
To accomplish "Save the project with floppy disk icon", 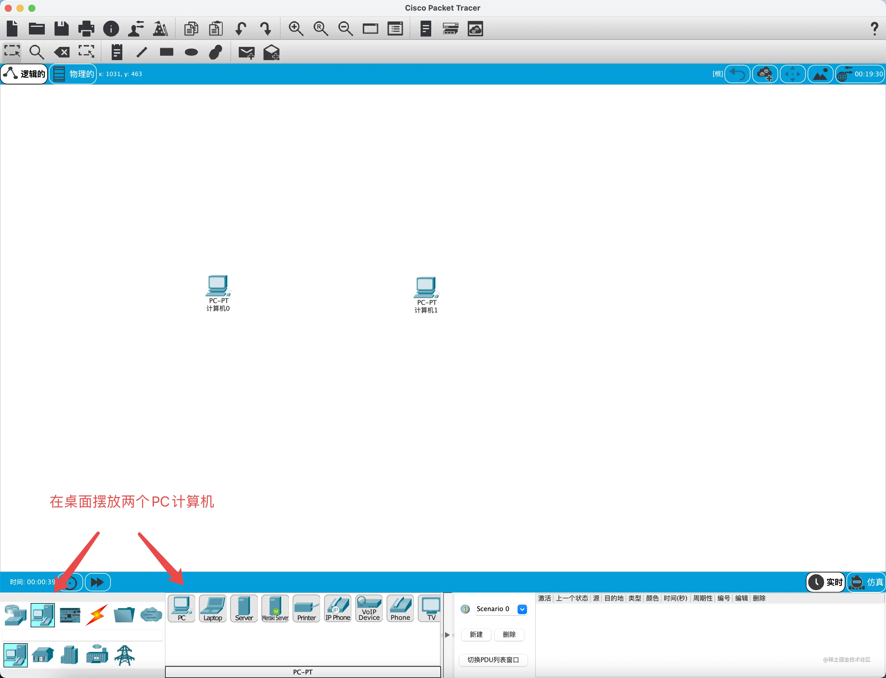I will pyautogui.click(x=61, y=29).
